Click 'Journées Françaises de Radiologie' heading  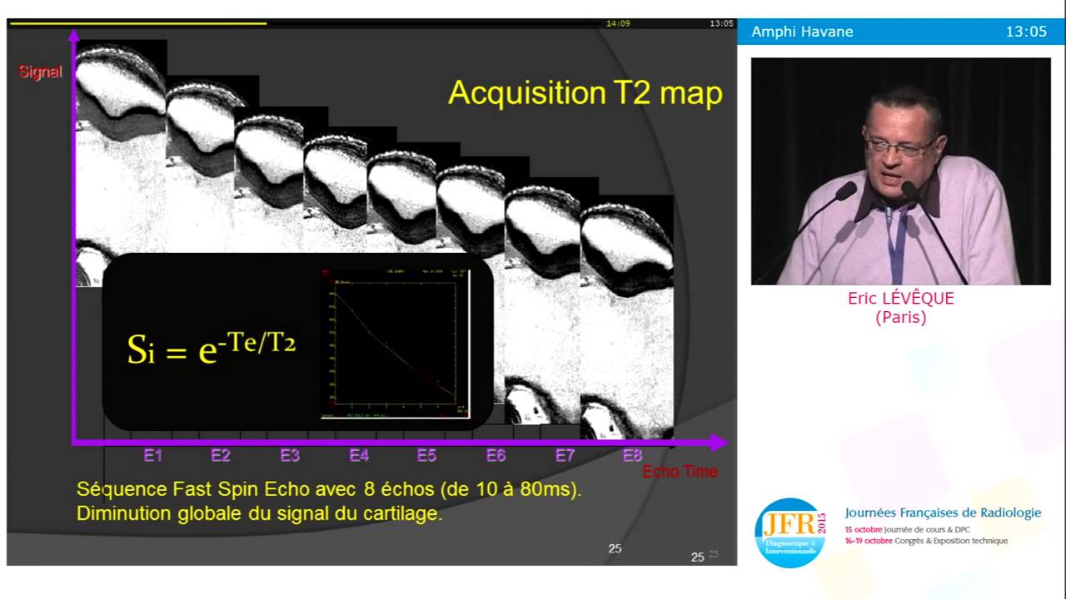click(943, 512)
